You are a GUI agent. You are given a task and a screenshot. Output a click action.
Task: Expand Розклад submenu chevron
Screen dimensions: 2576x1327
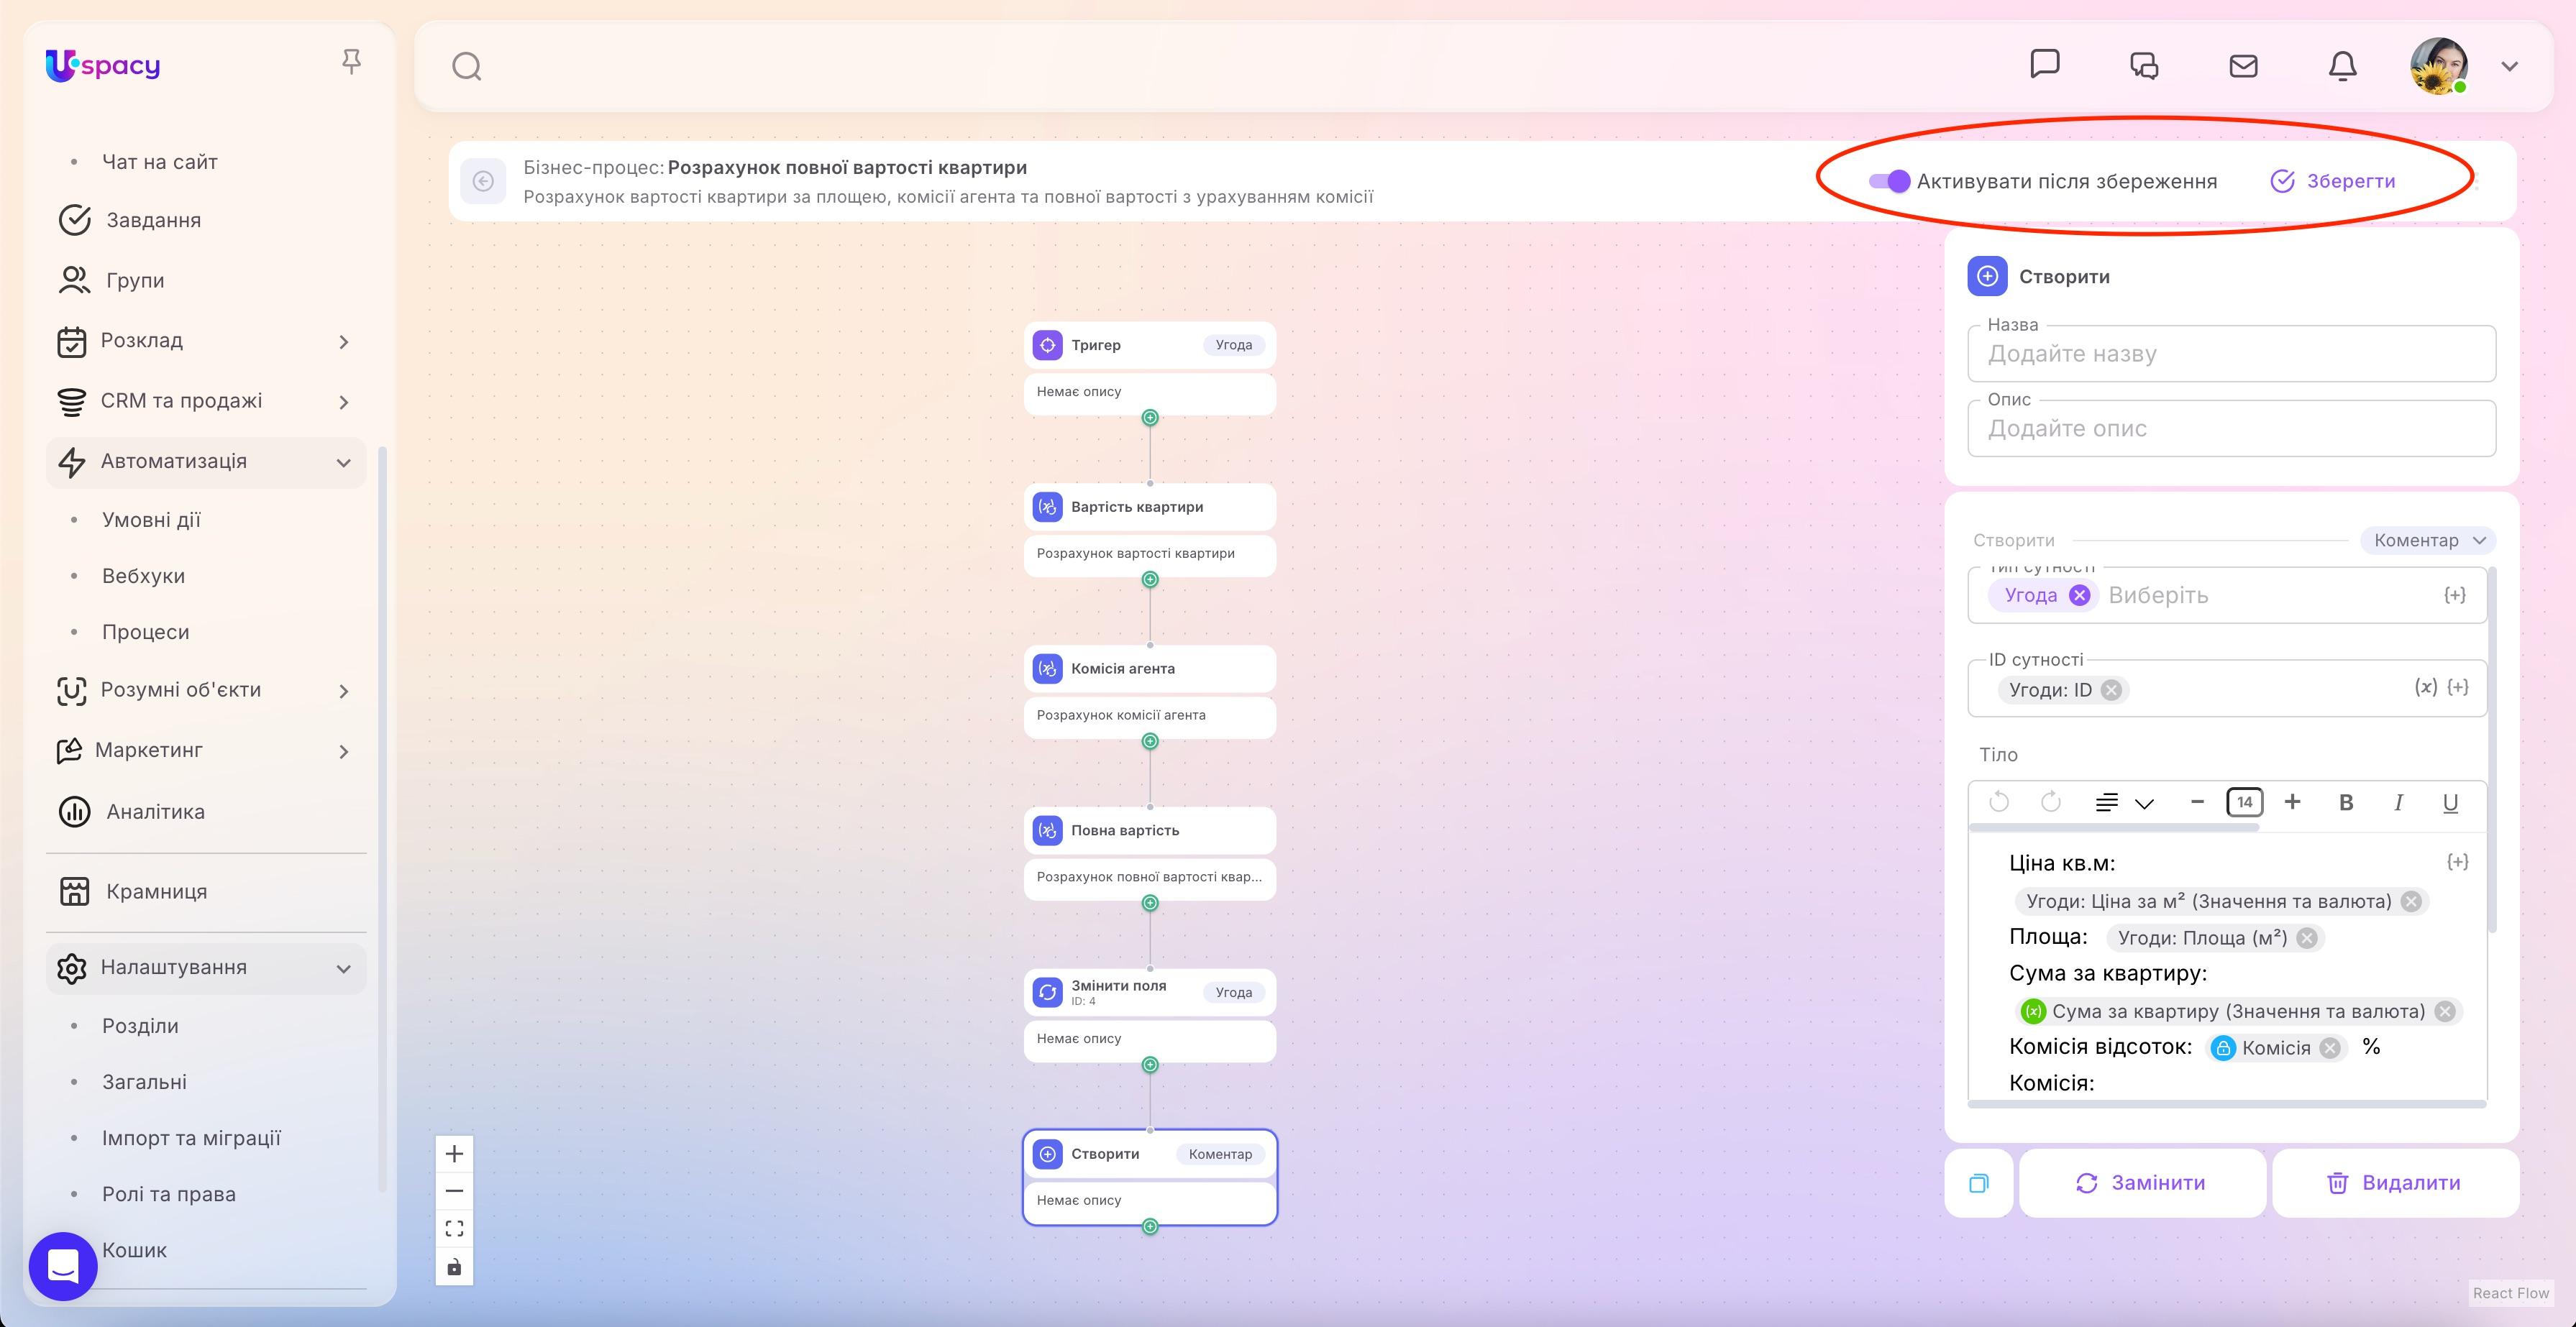[344, 341]
